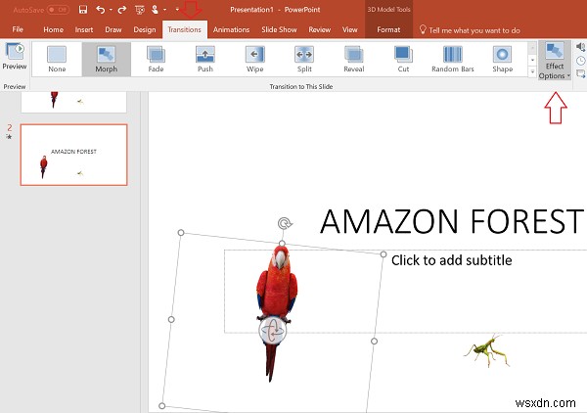
Task: Toggle the AutoSave switch
Action: click(58, 10)
